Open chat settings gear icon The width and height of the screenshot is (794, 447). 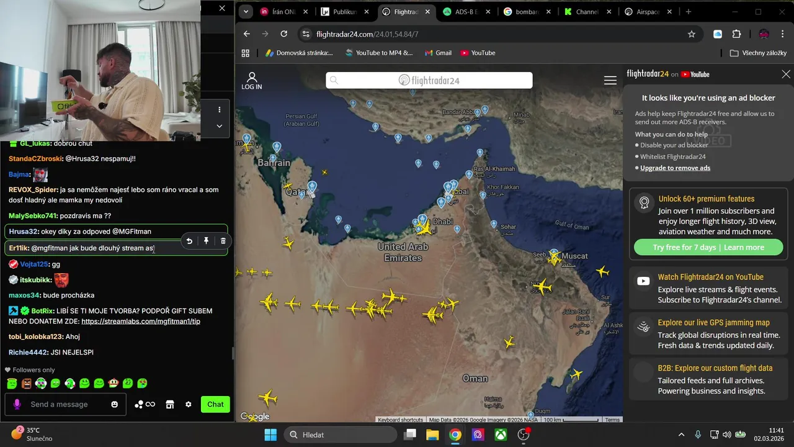pos(189,404)
